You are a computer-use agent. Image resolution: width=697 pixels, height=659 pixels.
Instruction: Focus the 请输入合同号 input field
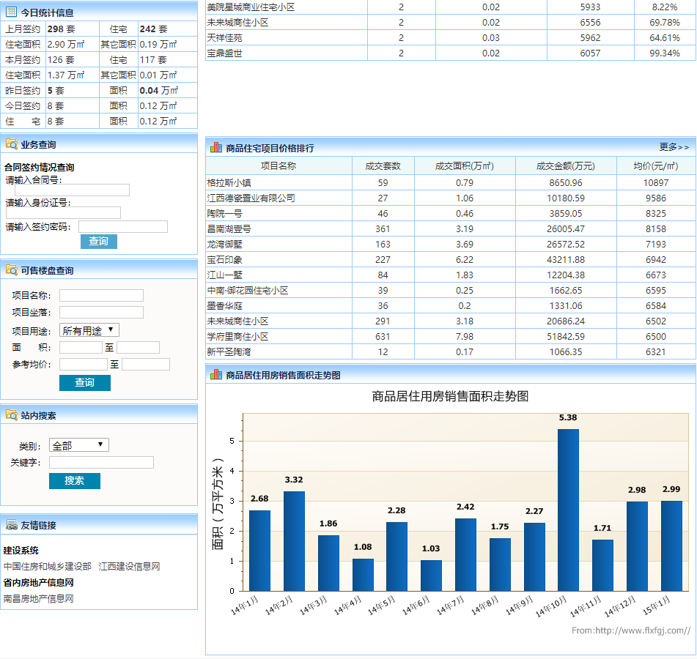67,190
